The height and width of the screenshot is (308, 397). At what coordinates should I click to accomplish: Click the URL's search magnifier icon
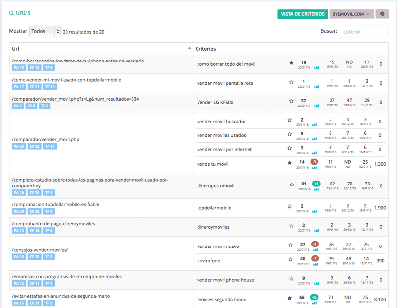click(12, 14)
